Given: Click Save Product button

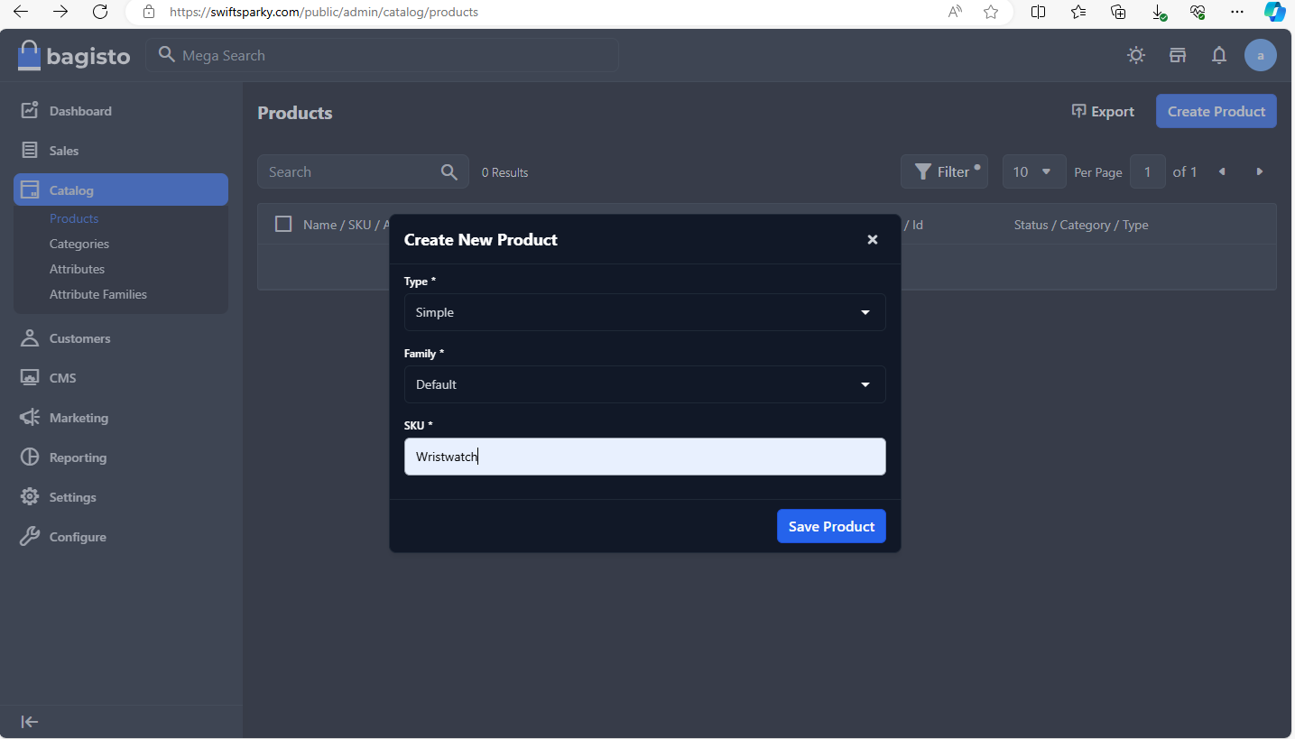Looking at the screenshot, I should click(831, 526).
